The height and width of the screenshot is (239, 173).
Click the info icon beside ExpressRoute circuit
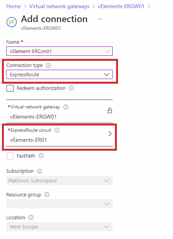point(57,130)
